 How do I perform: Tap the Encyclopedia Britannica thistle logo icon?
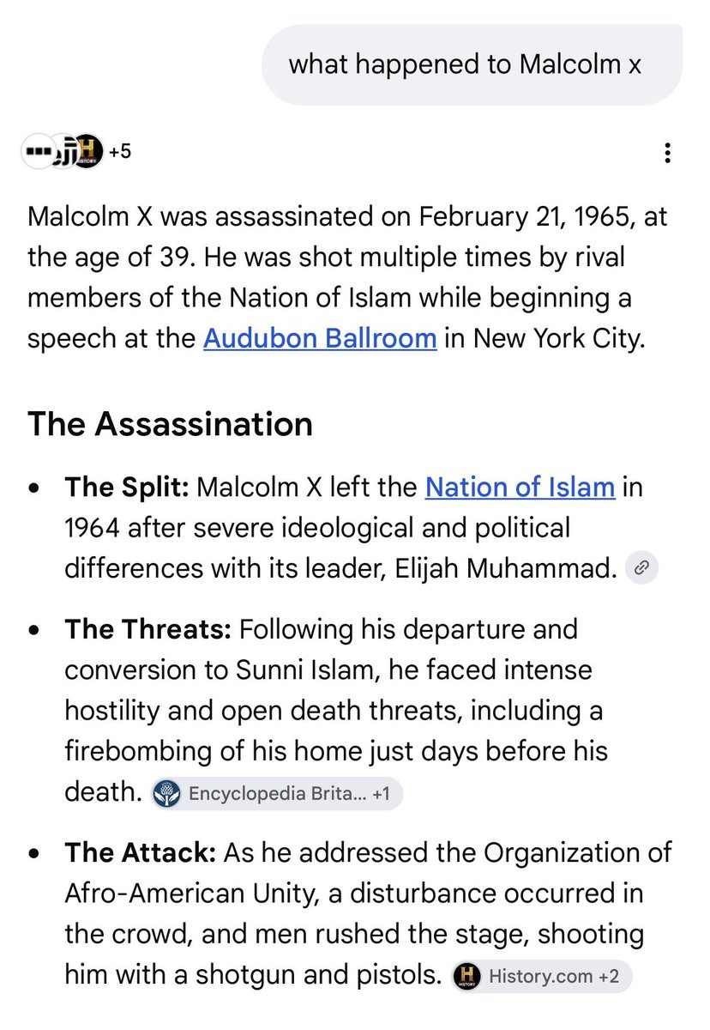coord(166,793)
